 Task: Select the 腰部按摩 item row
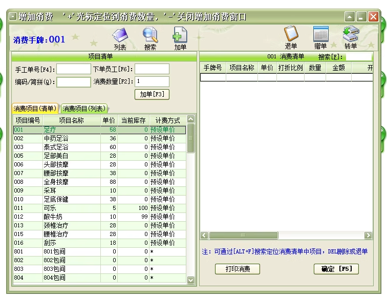(x=99, y=174)
